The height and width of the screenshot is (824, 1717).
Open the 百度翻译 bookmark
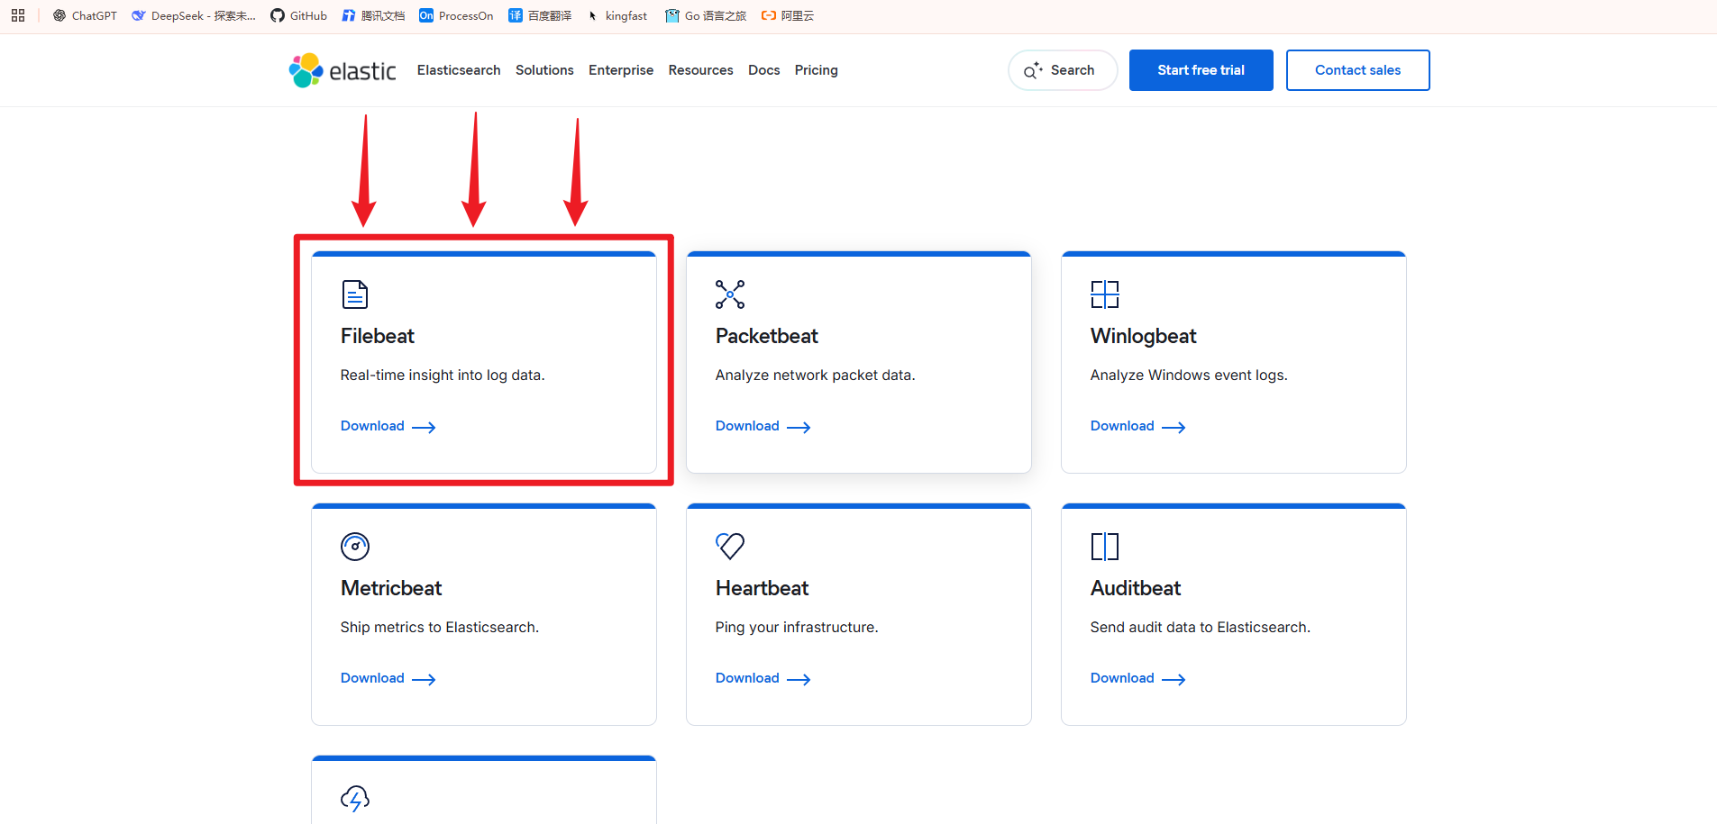coord(540,15)
